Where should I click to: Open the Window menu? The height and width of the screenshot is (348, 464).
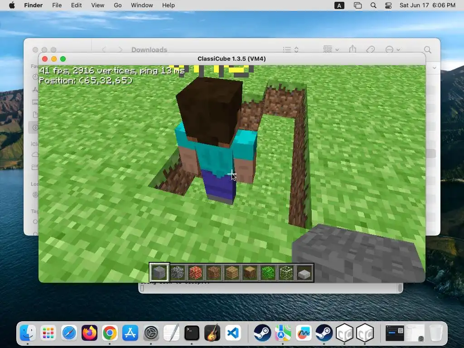(142, 5)
